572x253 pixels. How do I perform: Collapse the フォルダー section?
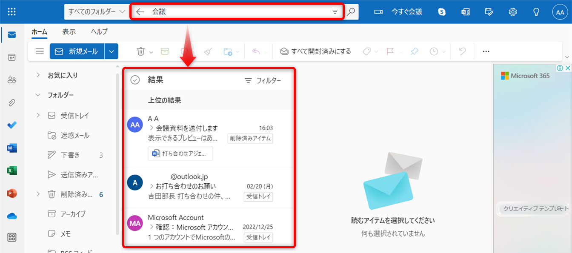coord(37,95)
